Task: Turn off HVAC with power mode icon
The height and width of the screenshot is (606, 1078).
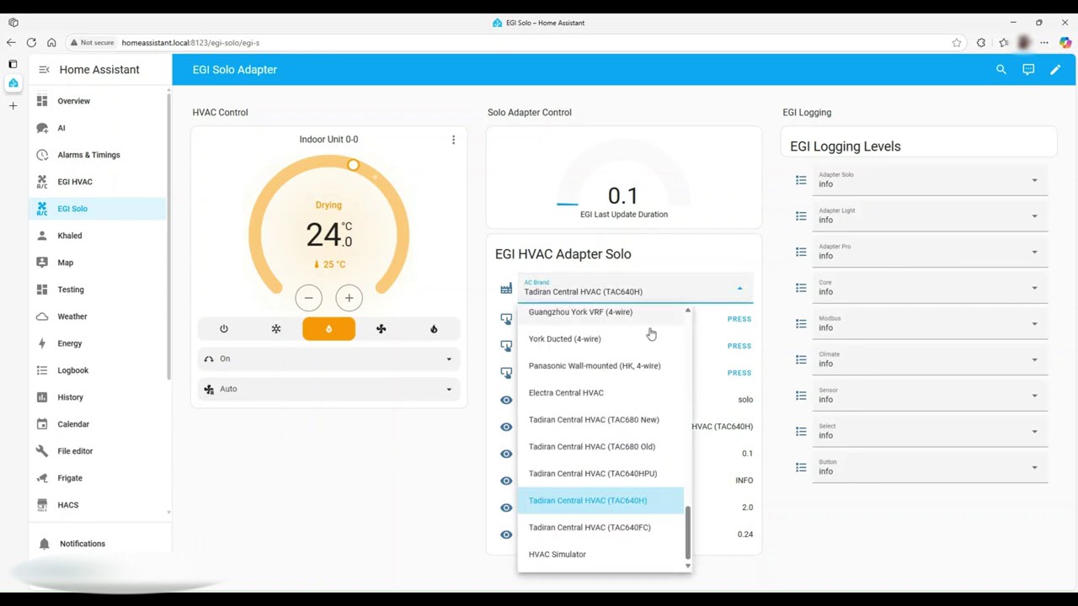Action: [224, 329]
